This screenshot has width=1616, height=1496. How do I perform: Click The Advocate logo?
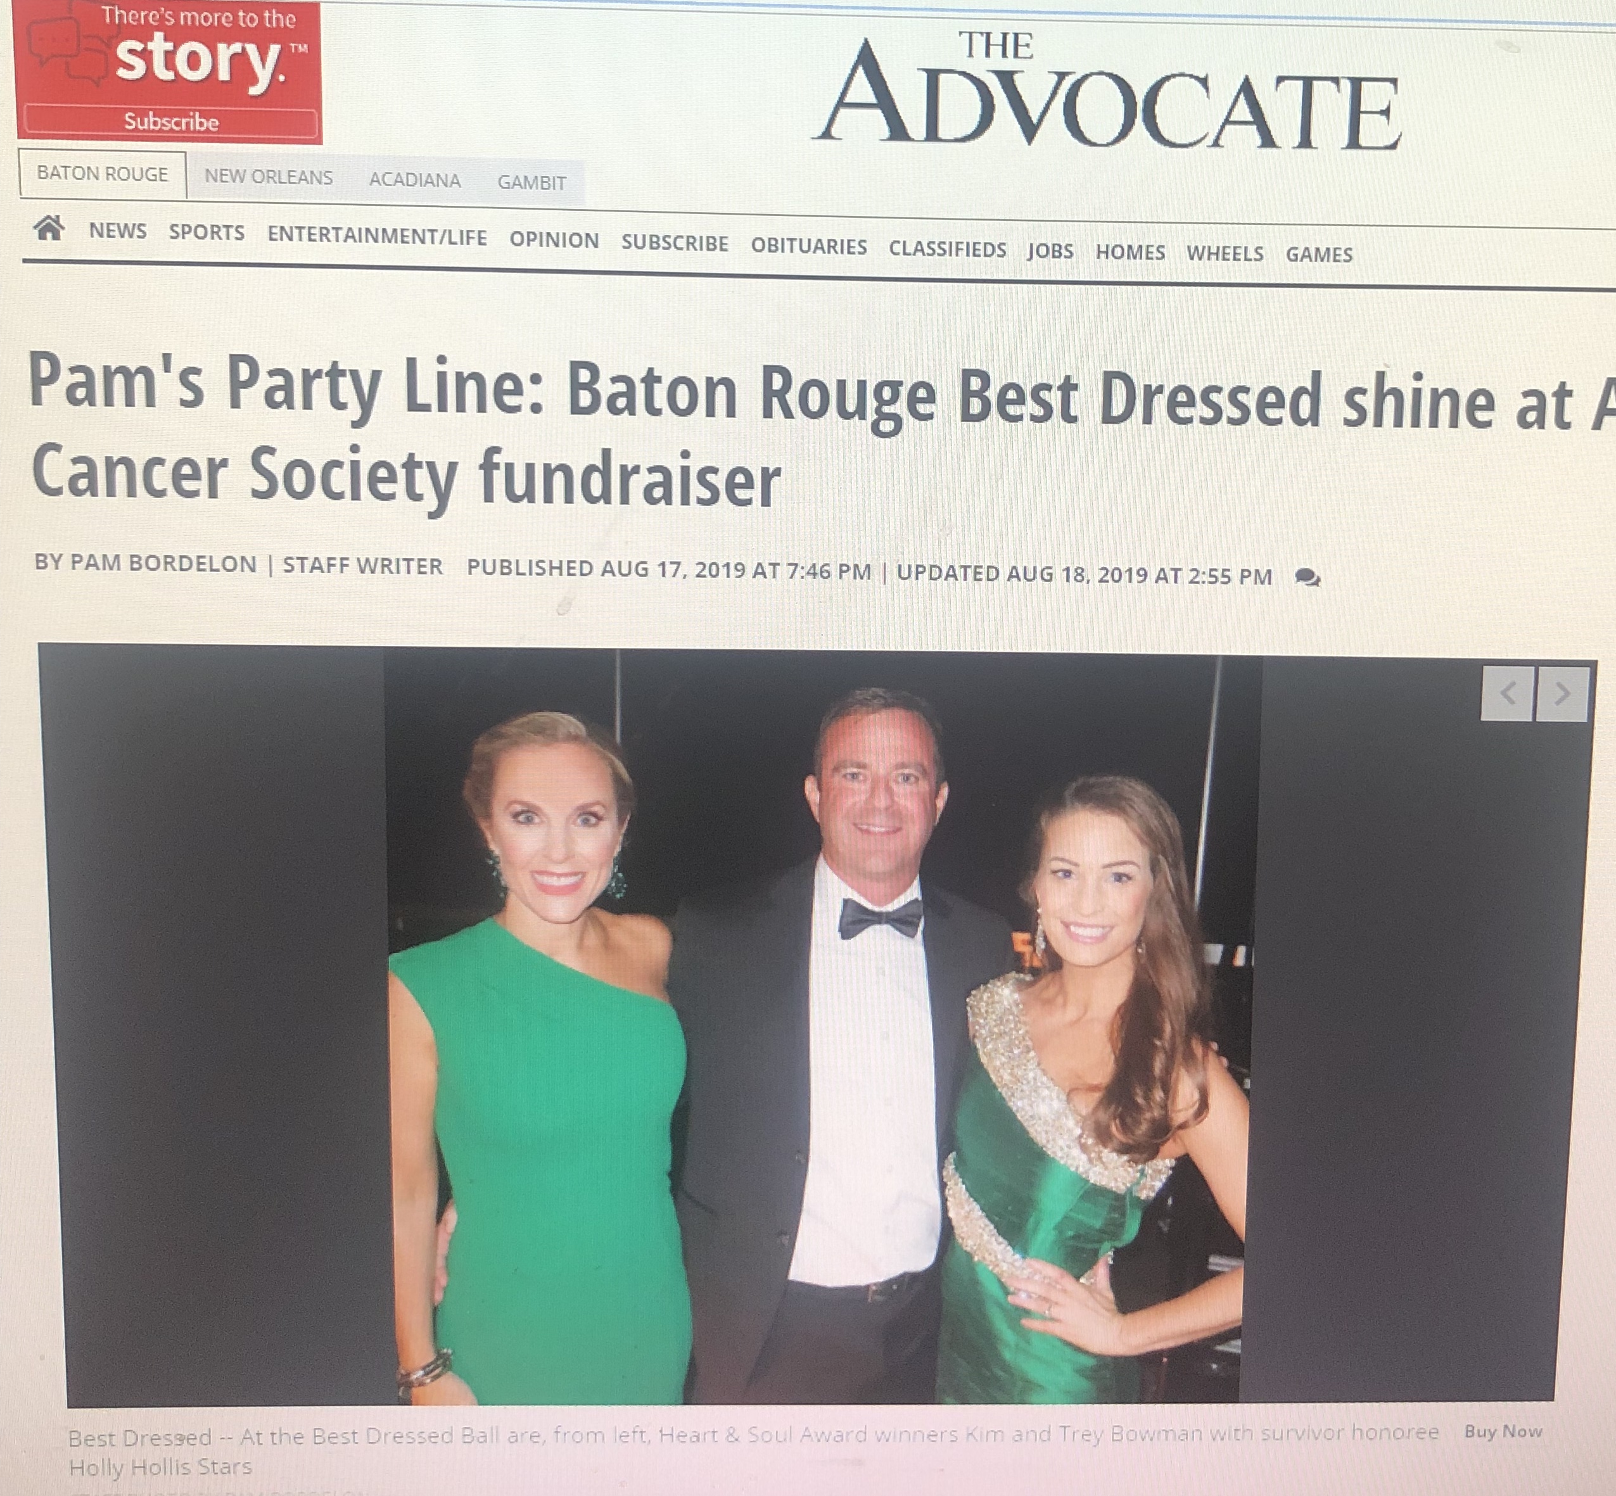tap(1109, 91)
